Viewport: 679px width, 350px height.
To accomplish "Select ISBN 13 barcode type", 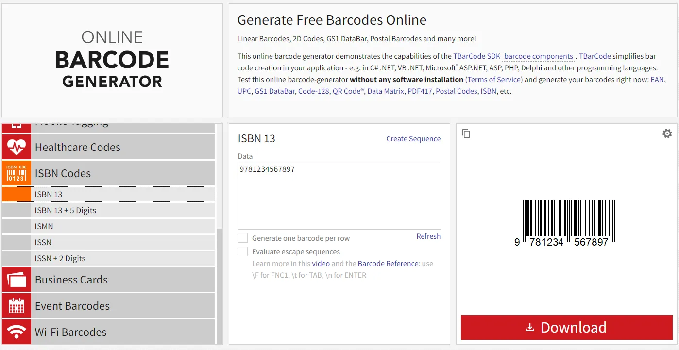I will point(108,194).
